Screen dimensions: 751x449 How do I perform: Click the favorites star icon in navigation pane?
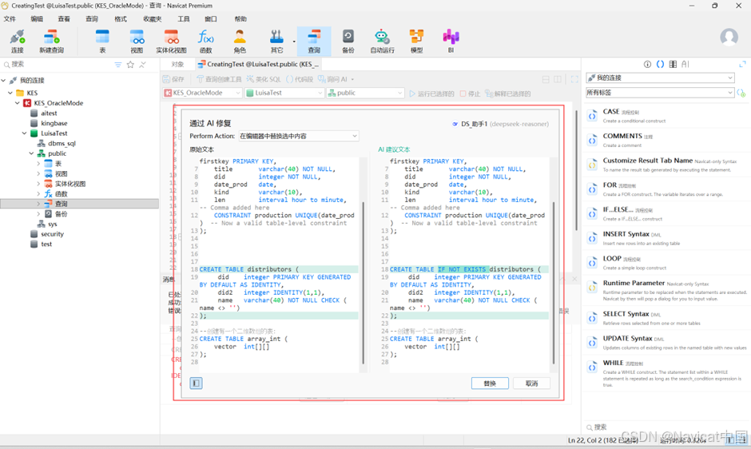130,65
